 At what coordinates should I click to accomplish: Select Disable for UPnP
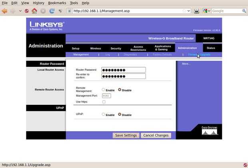120,114
